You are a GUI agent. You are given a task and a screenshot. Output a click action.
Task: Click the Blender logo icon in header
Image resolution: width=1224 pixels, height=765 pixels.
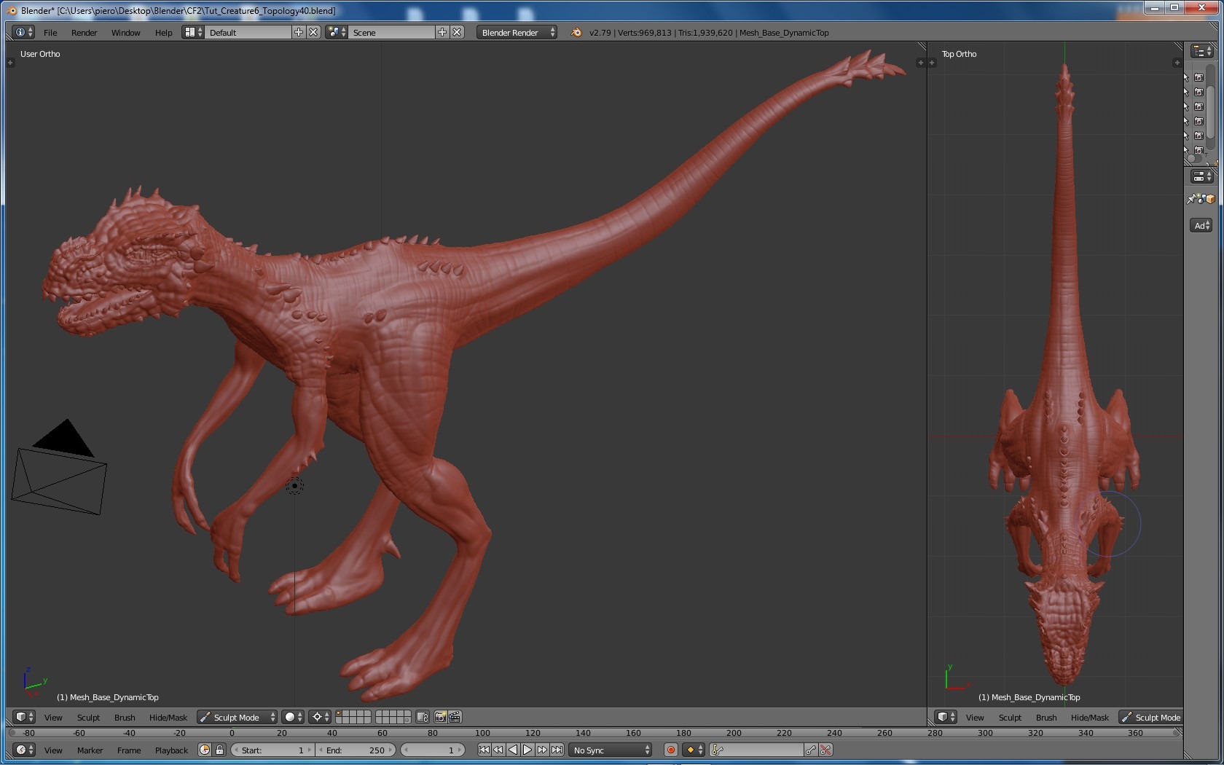click(576, 32)
